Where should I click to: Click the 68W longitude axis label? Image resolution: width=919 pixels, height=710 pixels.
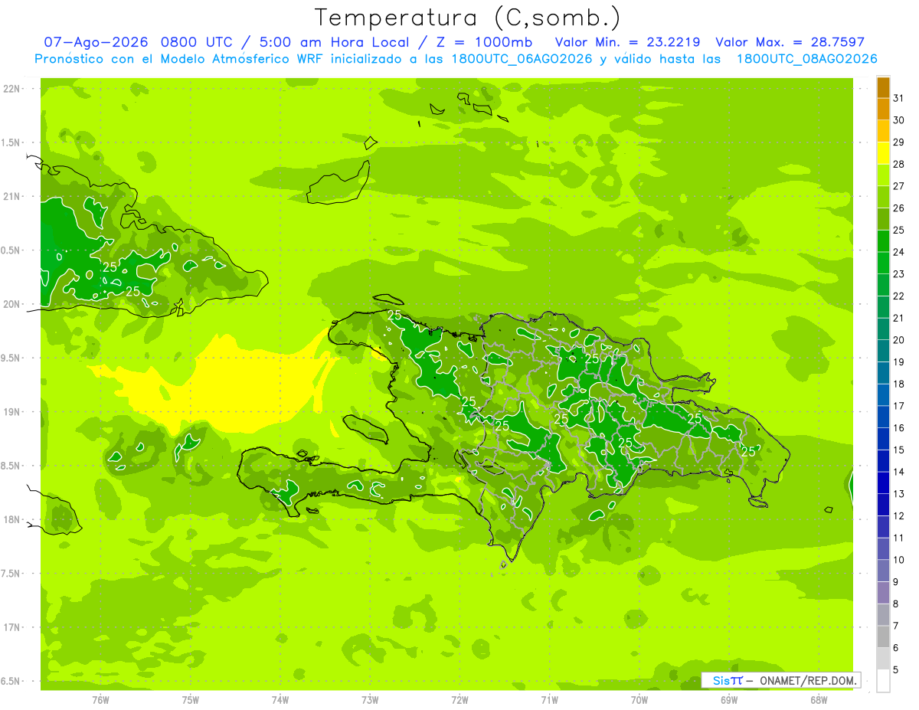coord(819,700)
